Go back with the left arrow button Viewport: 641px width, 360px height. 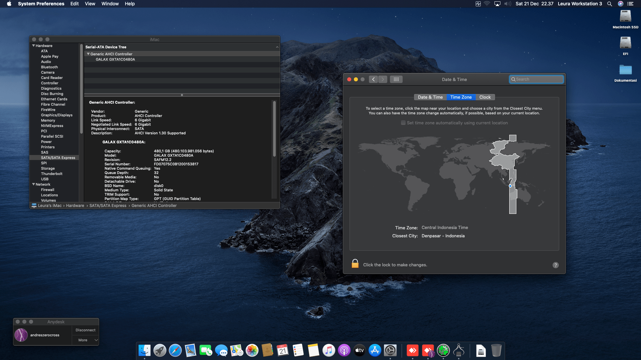(373, 79)
